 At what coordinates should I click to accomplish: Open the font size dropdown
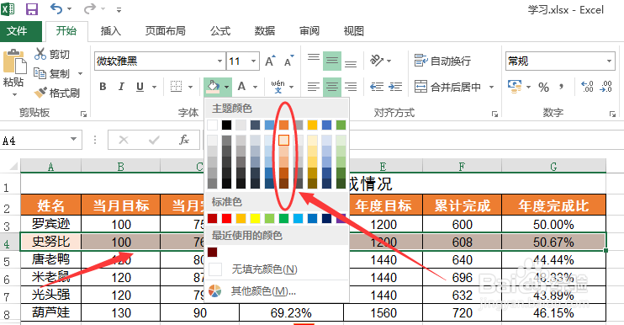[253, 61]
